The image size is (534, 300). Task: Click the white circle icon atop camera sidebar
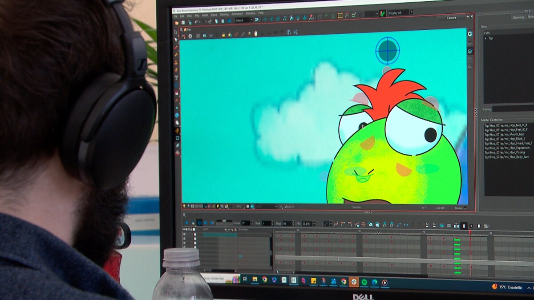coord(470,34)
